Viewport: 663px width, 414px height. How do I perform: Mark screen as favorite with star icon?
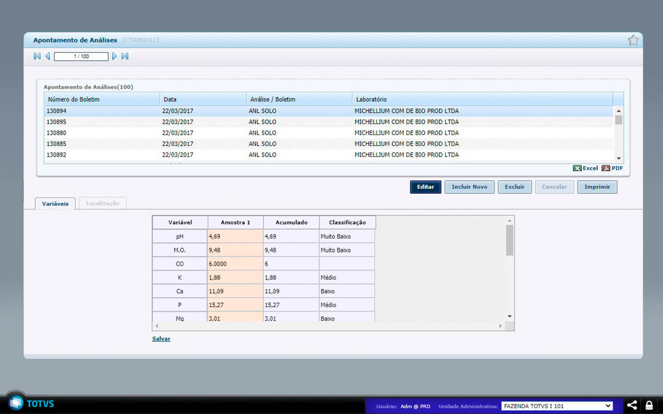pyautogui.click(x=633, y=40)
